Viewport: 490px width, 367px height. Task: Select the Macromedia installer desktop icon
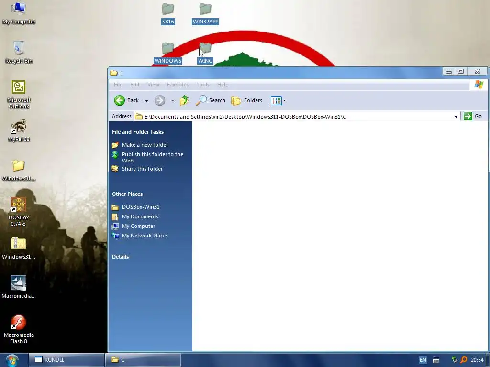click(x=19, y=287)
